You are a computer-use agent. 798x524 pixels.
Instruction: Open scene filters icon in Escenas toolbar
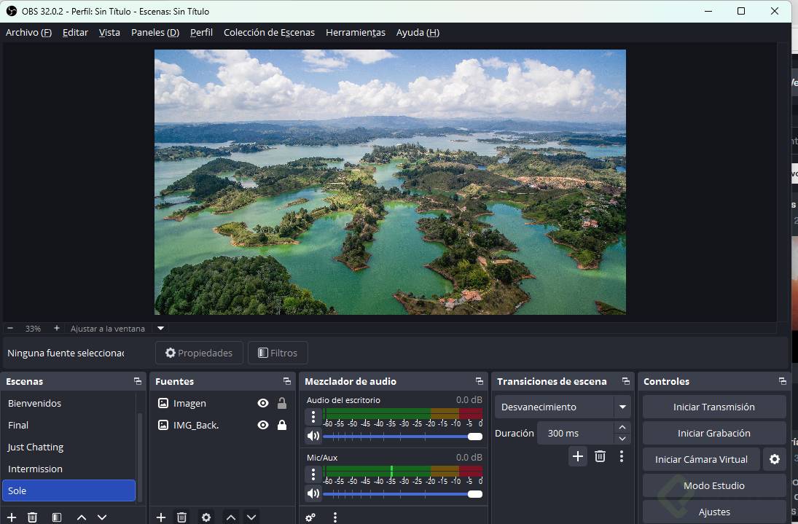(x=57, y=517)
